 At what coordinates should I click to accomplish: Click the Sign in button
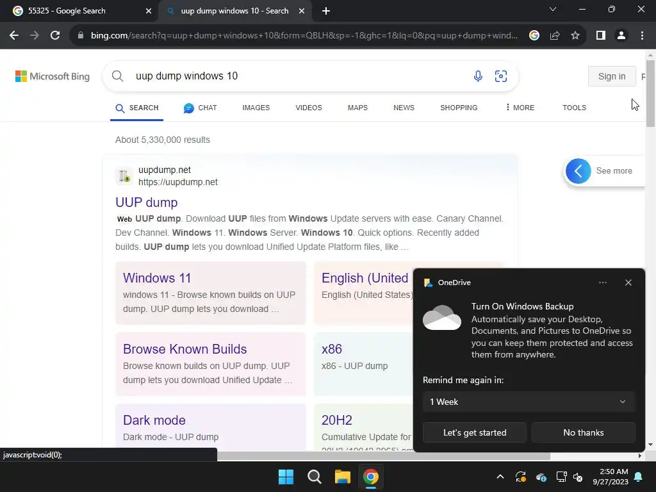612,76
